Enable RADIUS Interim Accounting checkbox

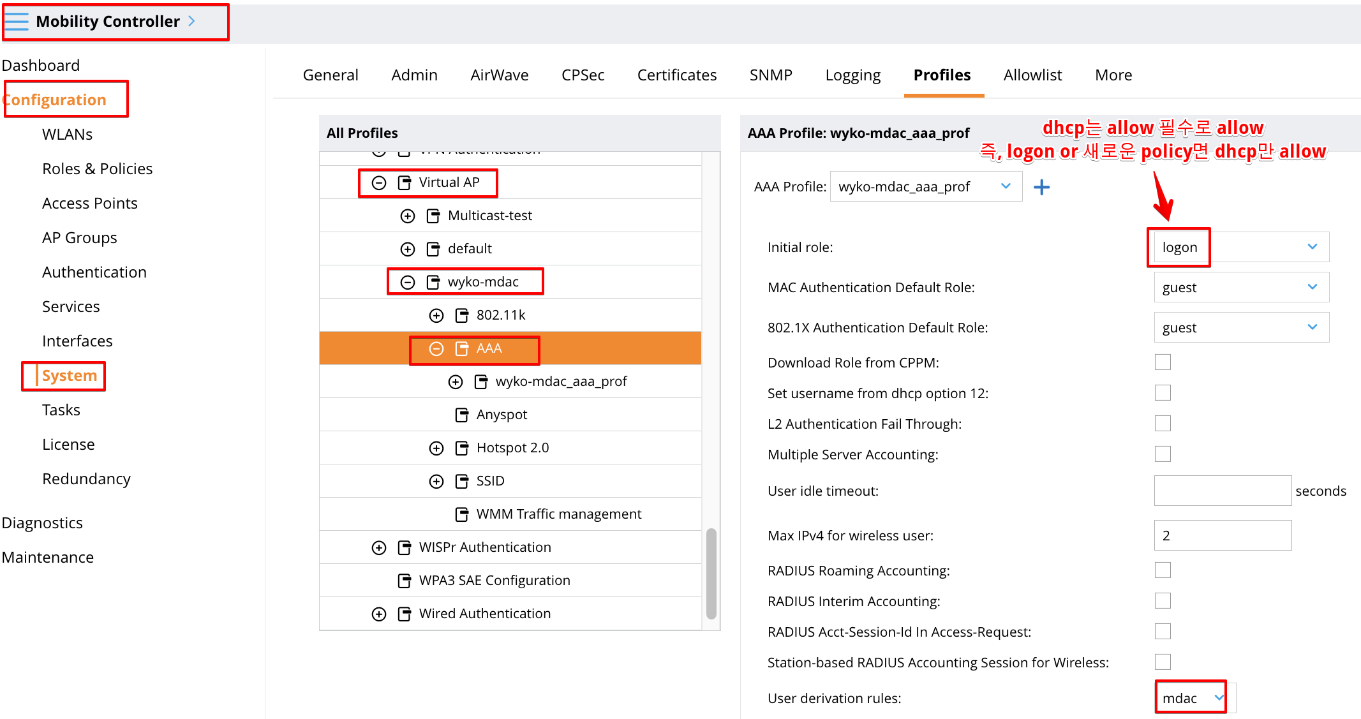click(x=1163, y=601)
